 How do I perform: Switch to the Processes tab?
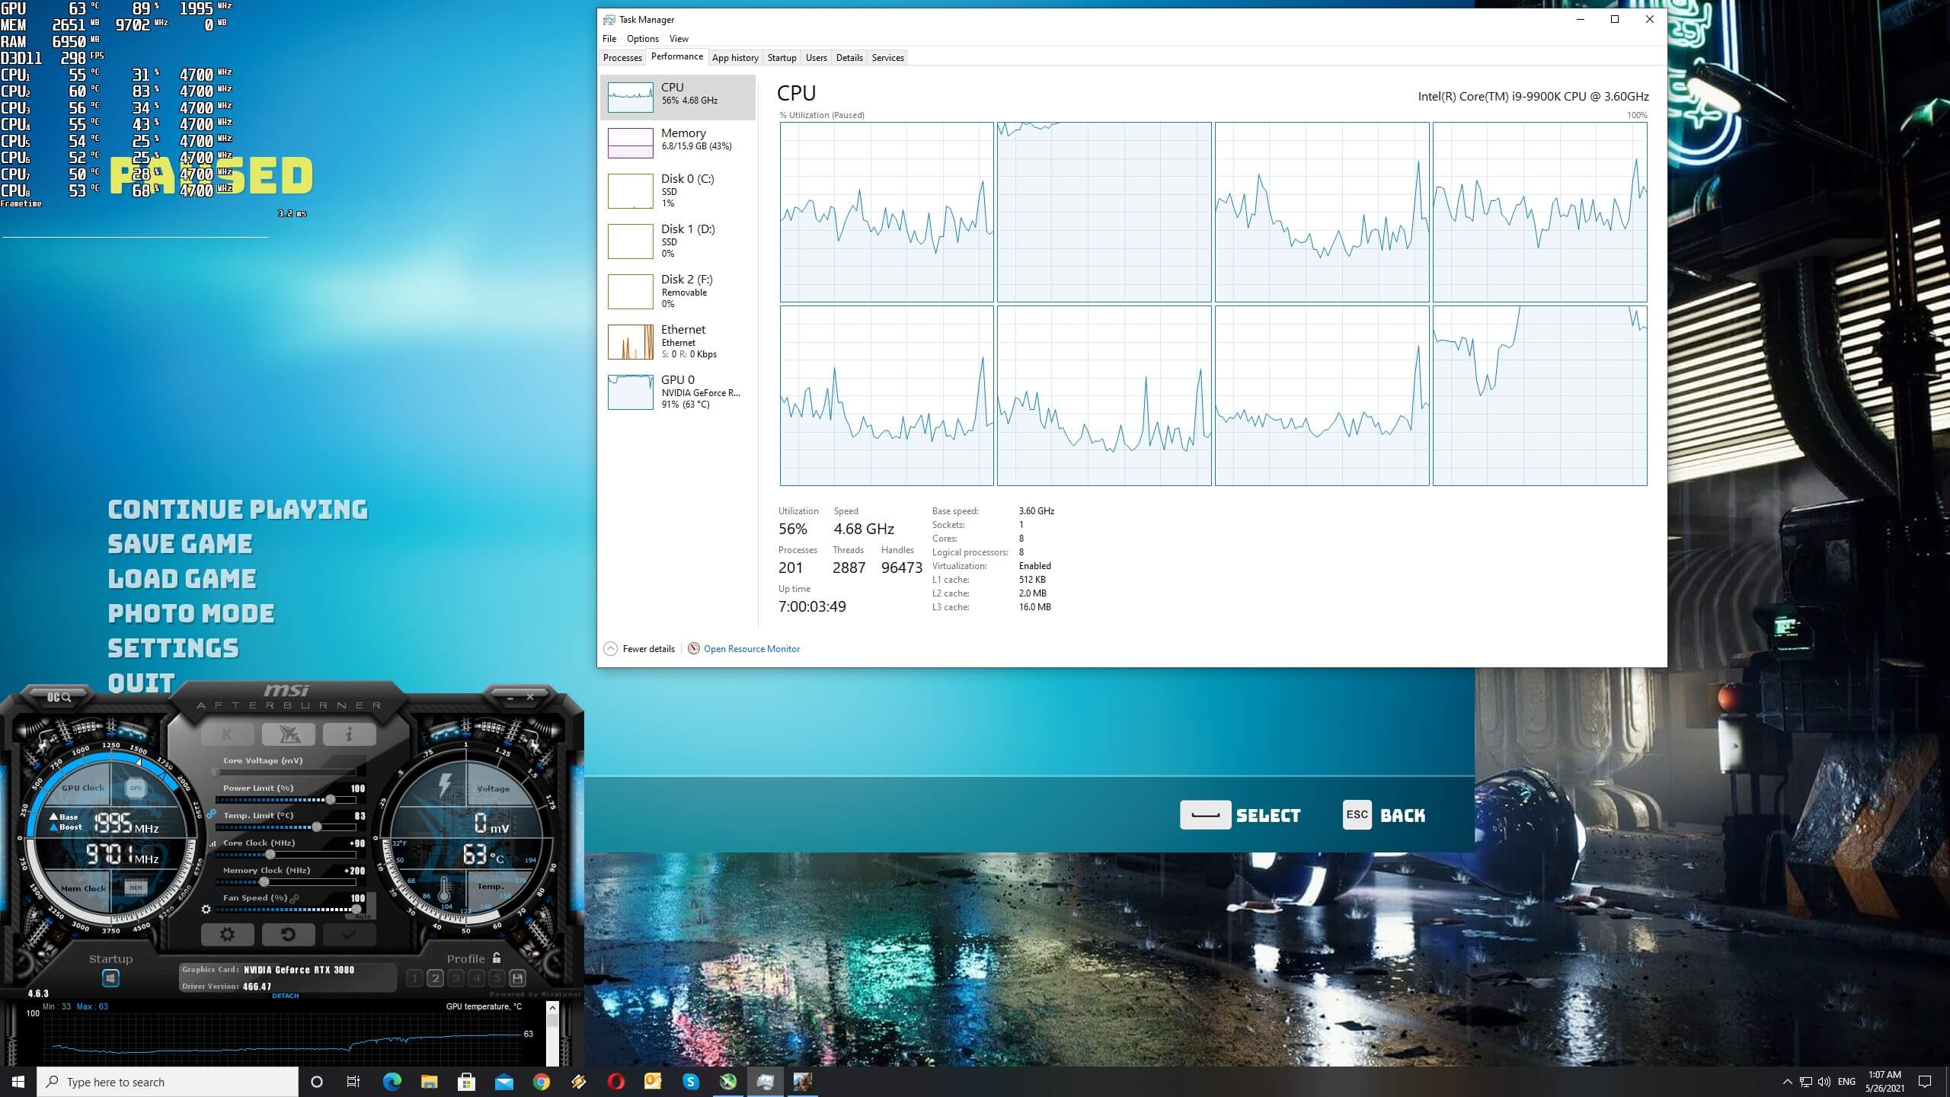(x=622, y=58)
